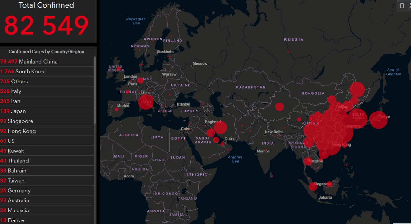Screen dimensions: 411x224
Task: Select the Bahrain row showing 33 cases
Action: [47, 171]
